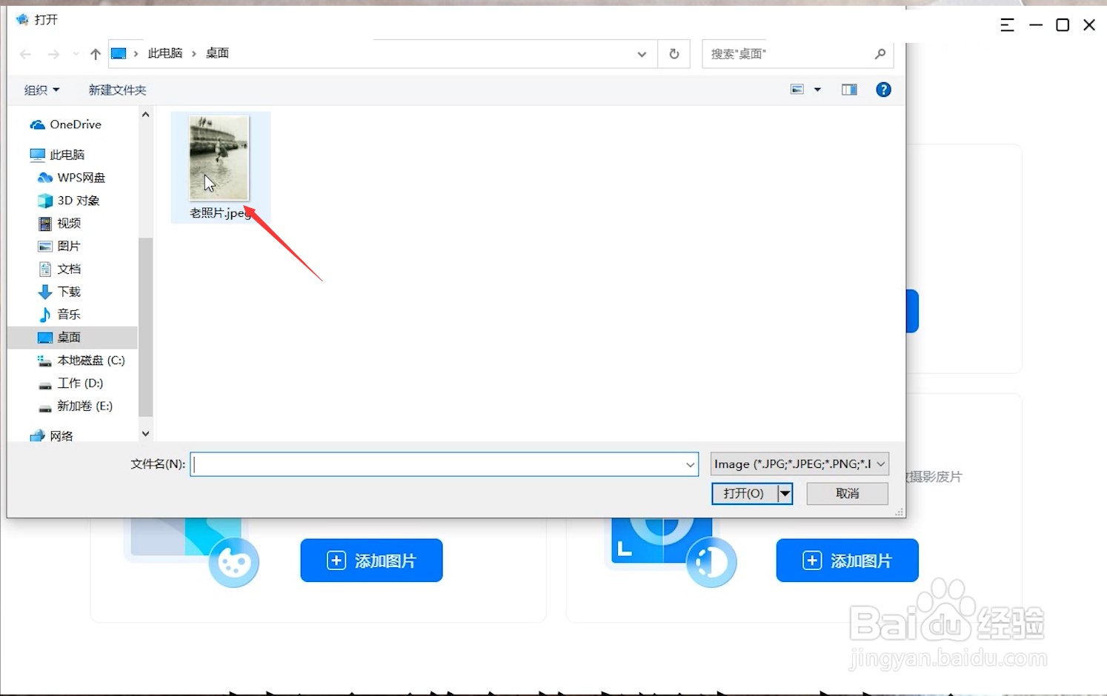Select 网络 in the navigation pane
Viewport: 1107px width, 696px height.
tap(52, 436)
